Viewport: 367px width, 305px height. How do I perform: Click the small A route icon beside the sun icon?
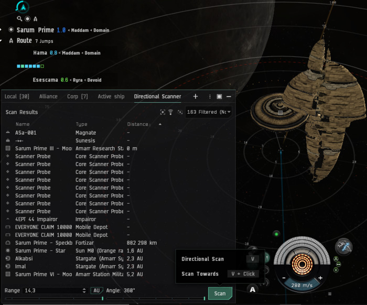click(x=35, y=19)
